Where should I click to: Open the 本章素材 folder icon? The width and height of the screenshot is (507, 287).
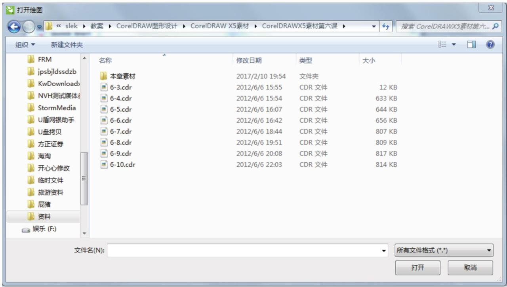click(x=104, y=75)
